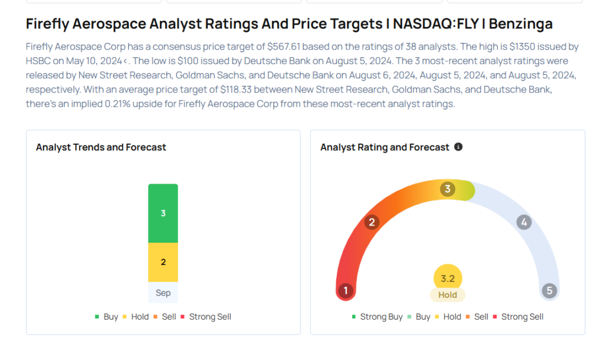
Task: Toggle Strong Sell legend in Analyst Trends chart
Action: [205, 317]
